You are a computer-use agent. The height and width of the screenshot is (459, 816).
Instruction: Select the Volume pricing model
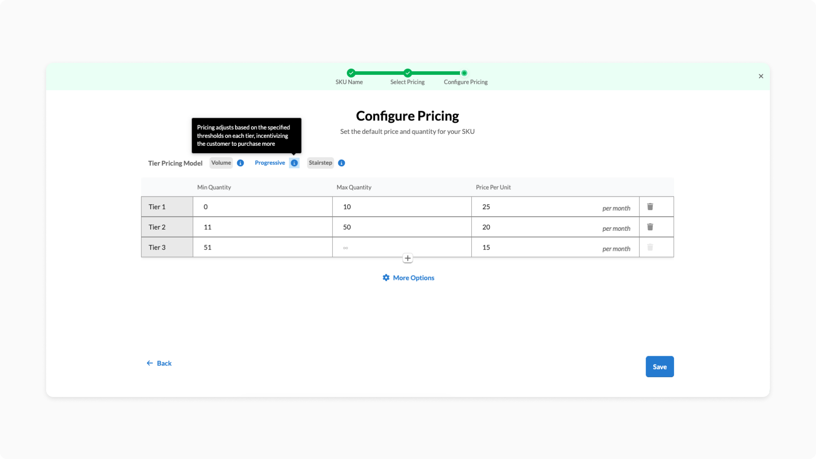(x=221, y=163)
